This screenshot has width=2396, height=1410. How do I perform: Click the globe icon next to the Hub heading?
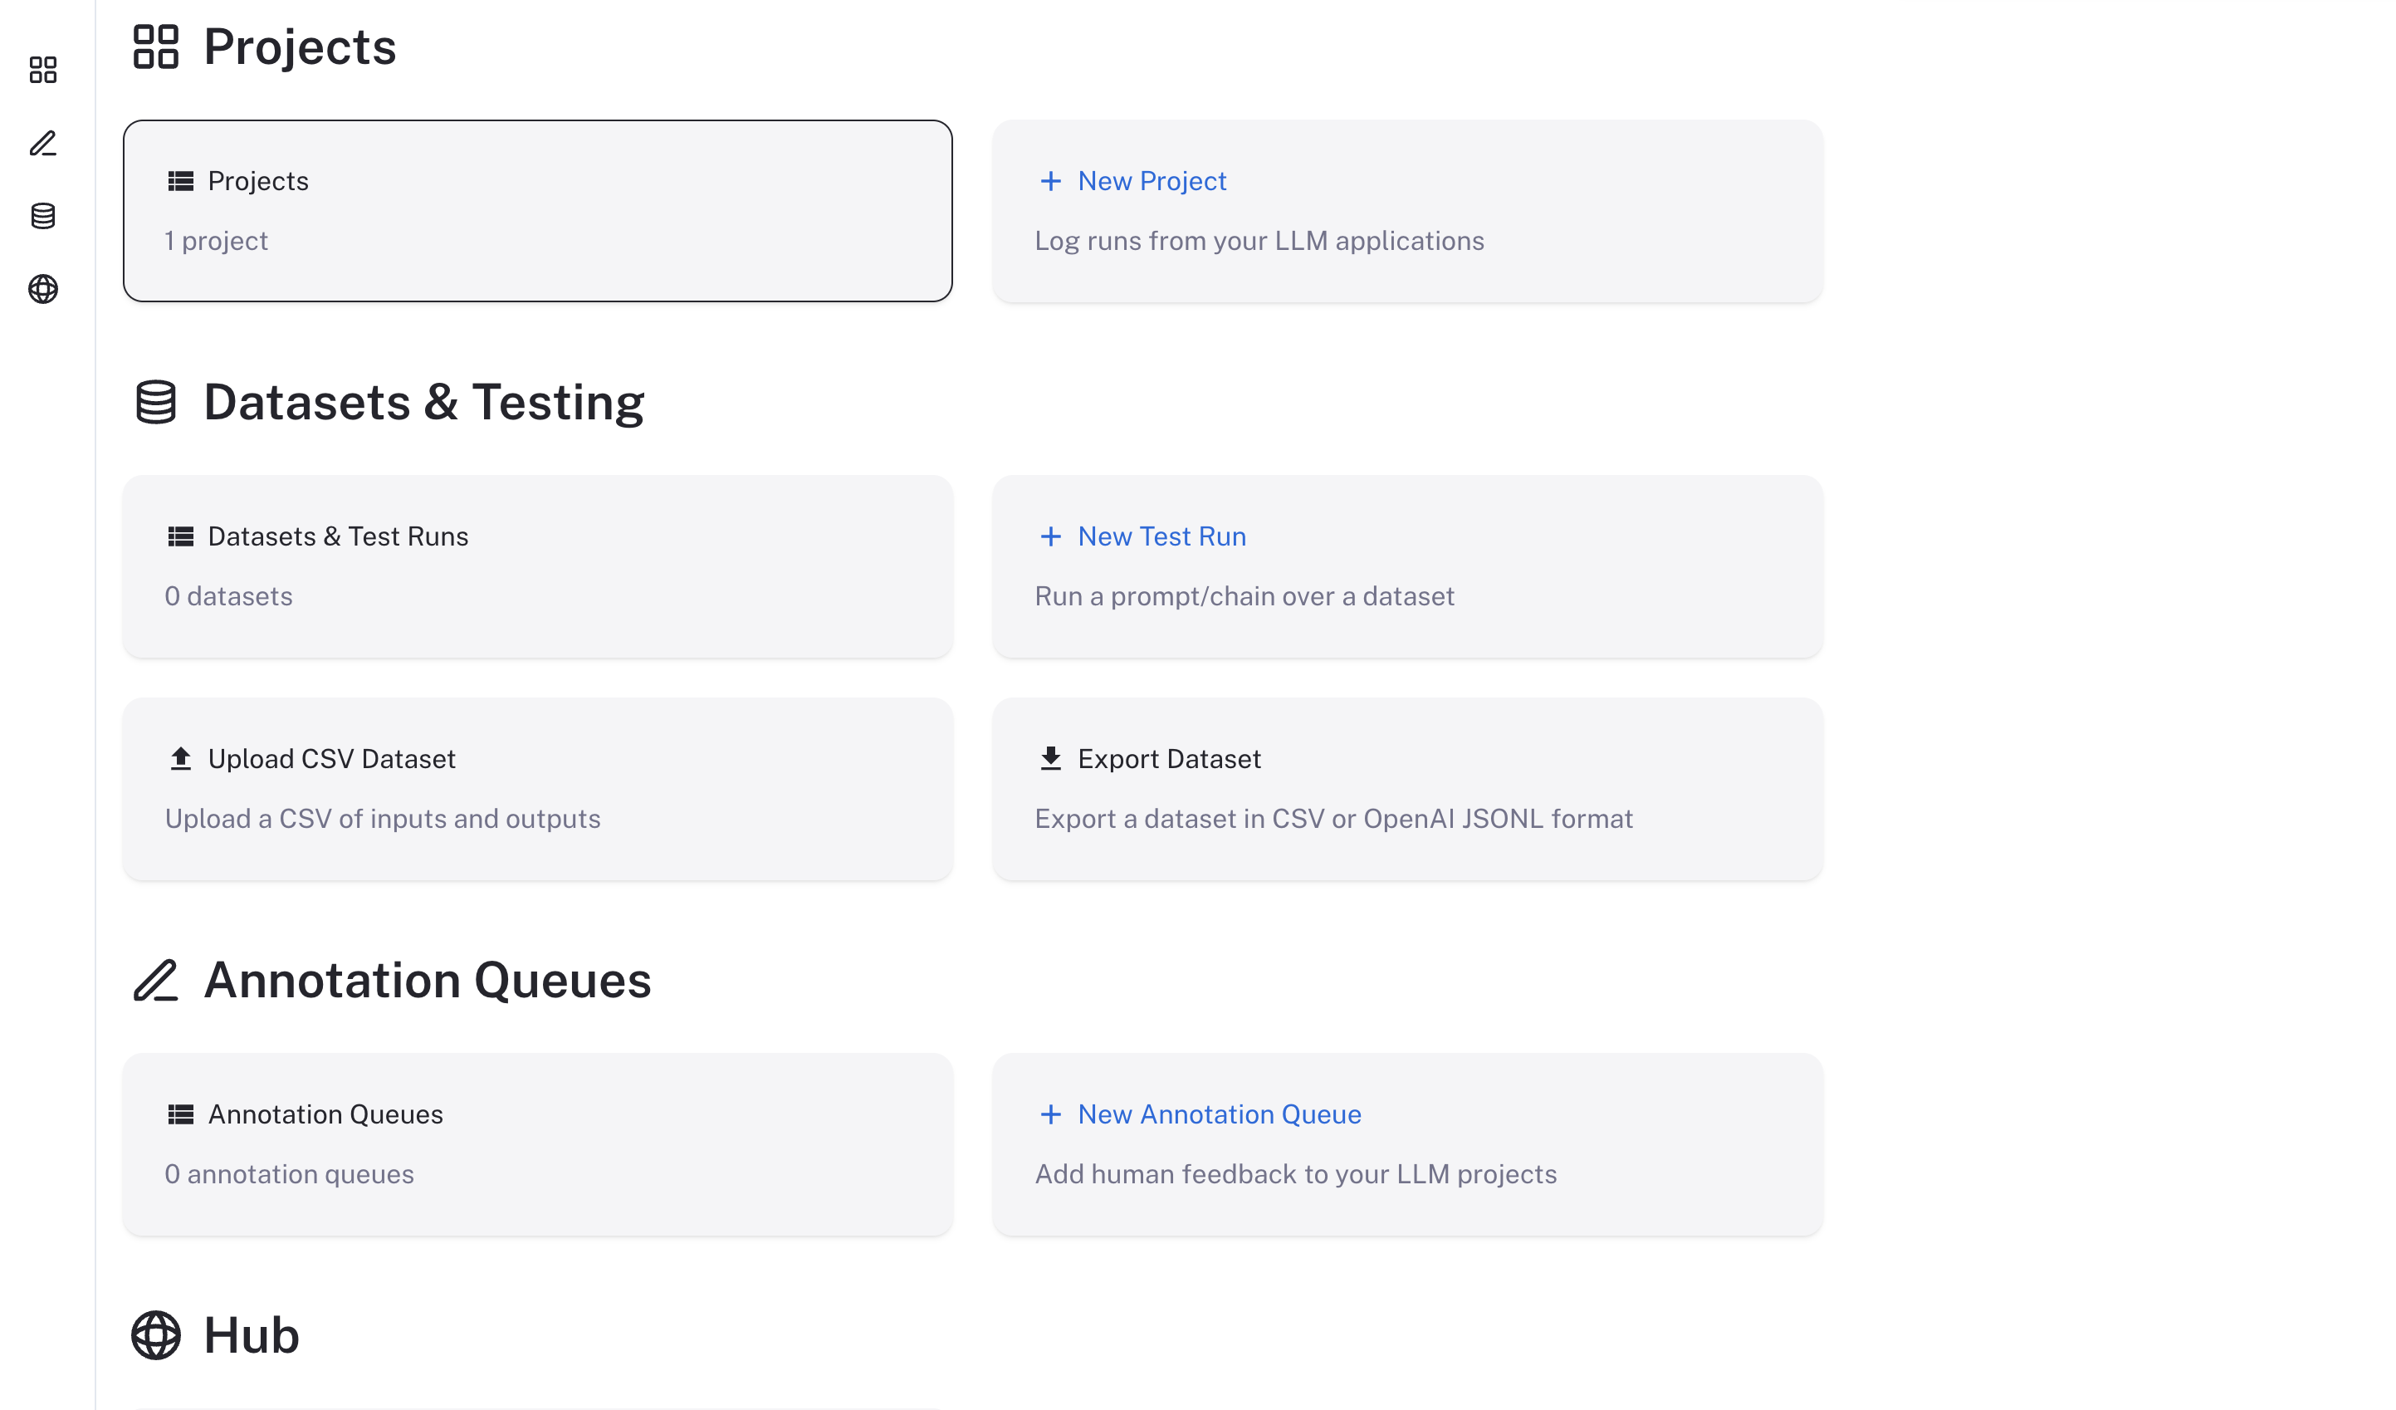[x=155, y=1334]
